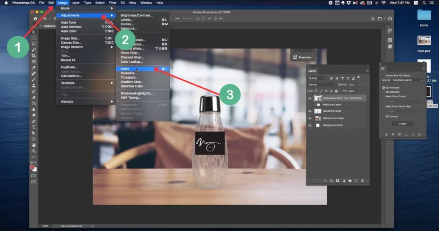Viewport: 439px width, 231px height.
Task: Select the Magic Wand tool
Action: point(33,50)
